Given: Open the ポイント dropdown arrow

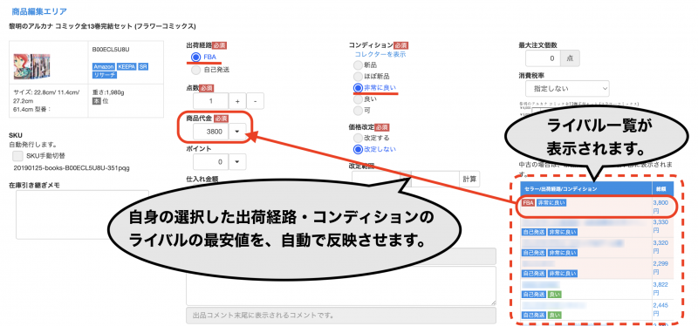Looking at the screenshot, I should point(236,162).
